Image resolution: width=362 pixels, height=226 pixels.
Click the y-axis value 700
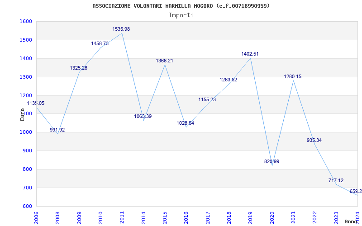coord(27,188)
